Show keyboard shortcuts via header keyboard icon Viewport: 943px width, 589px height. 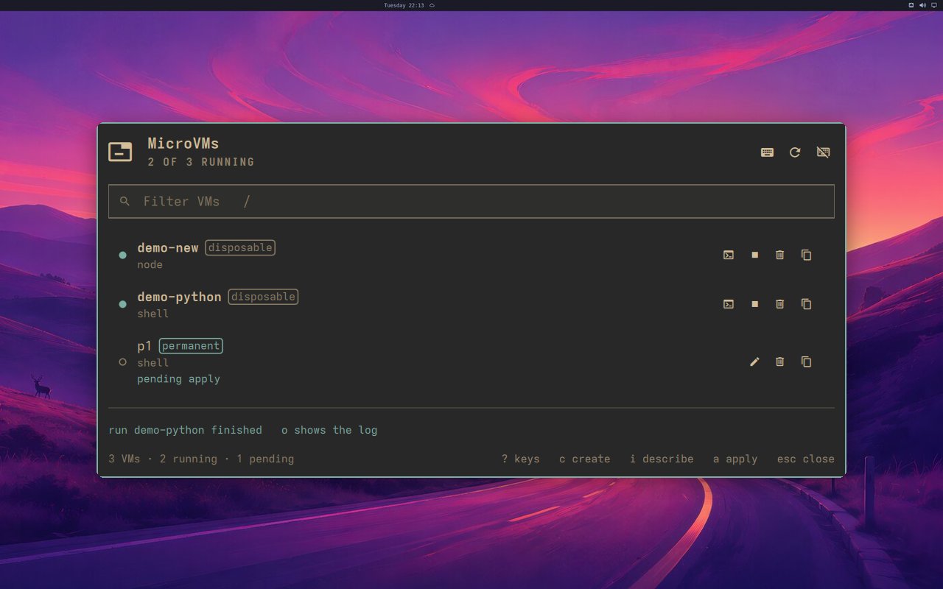767,152
